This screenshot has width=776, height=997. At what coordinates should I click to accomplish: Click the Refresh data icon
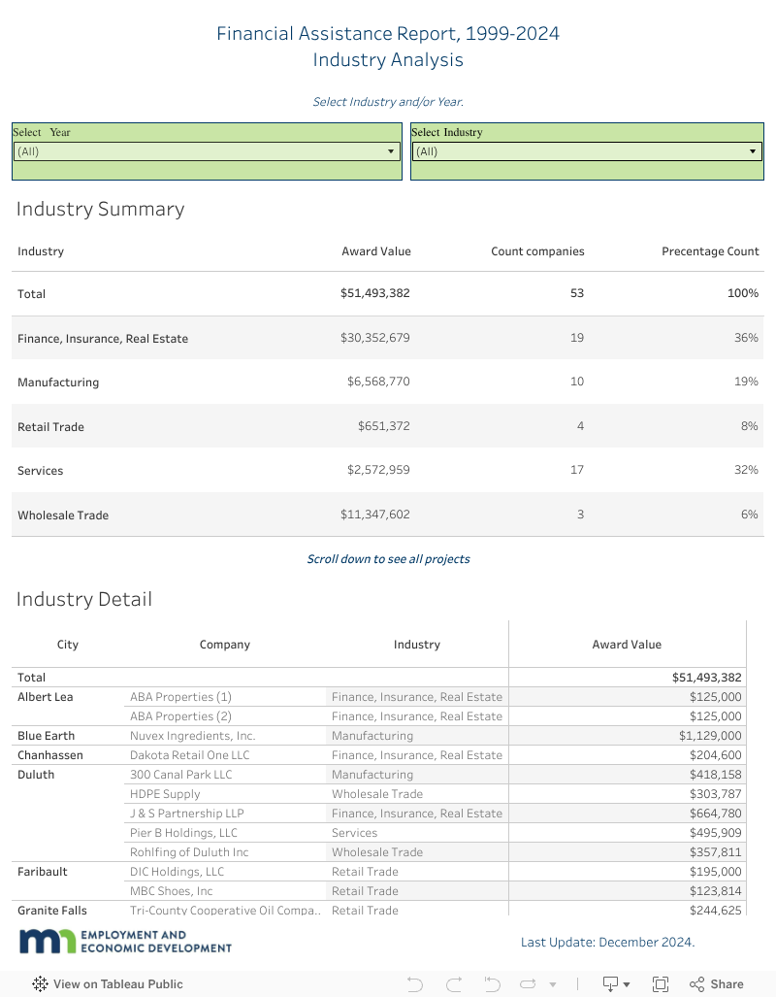(x=530, y=983)
